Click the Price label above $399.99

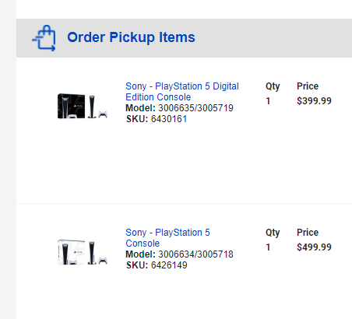click(x=308, y=86)
